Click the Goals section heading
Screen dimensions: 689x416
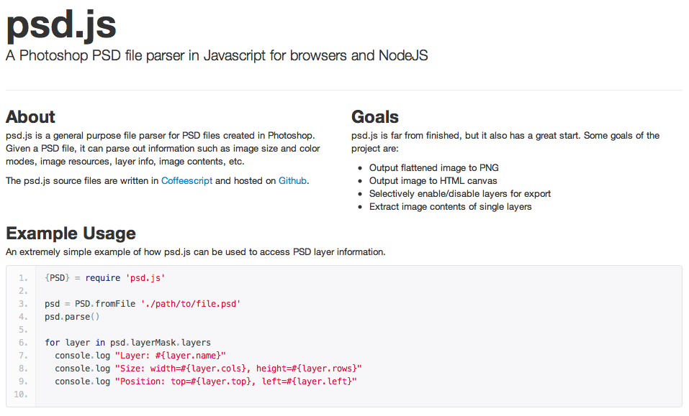[x=374, y=117]
